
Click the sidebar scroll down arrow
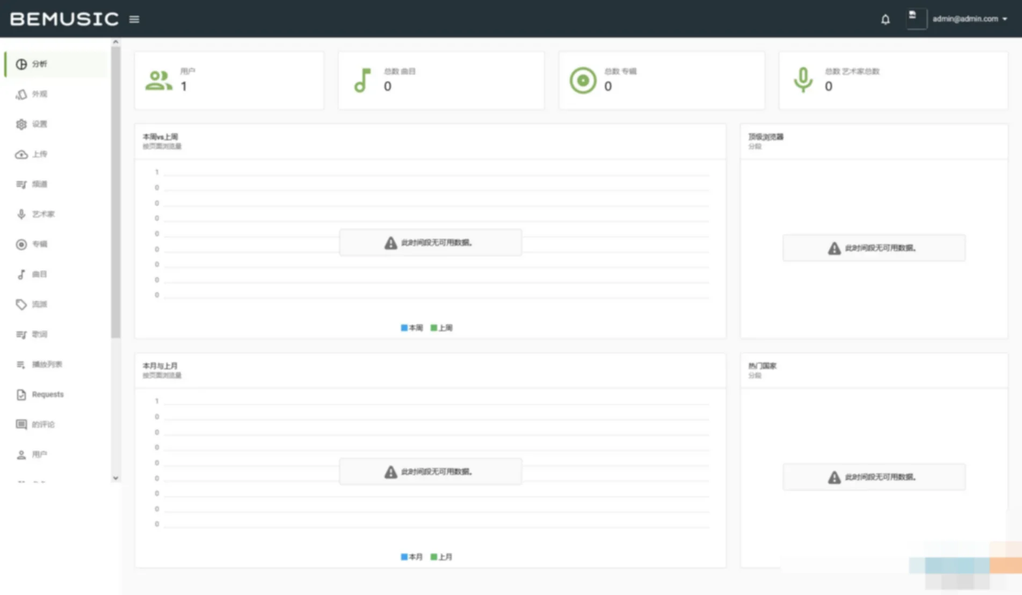pyautogui.click(x=115, y=478)
